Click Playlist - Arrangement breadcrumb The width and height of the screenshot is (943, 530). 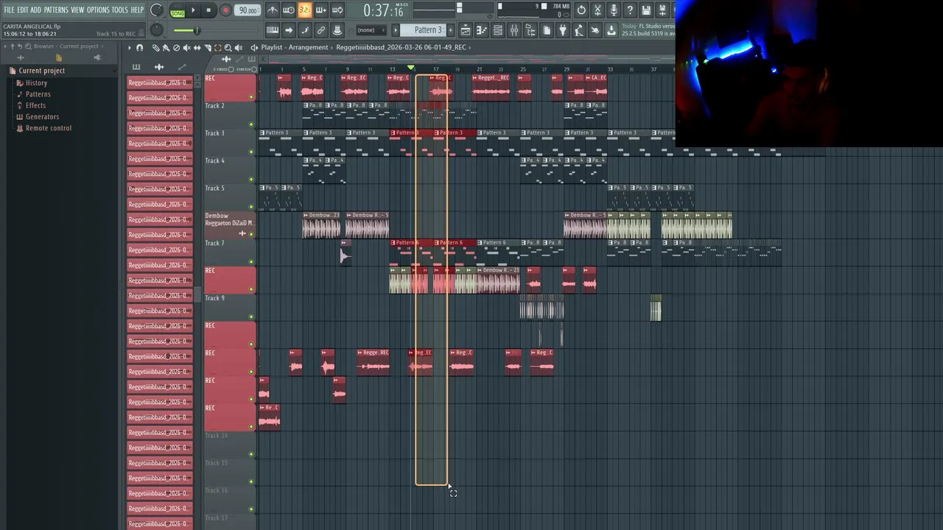295,47
